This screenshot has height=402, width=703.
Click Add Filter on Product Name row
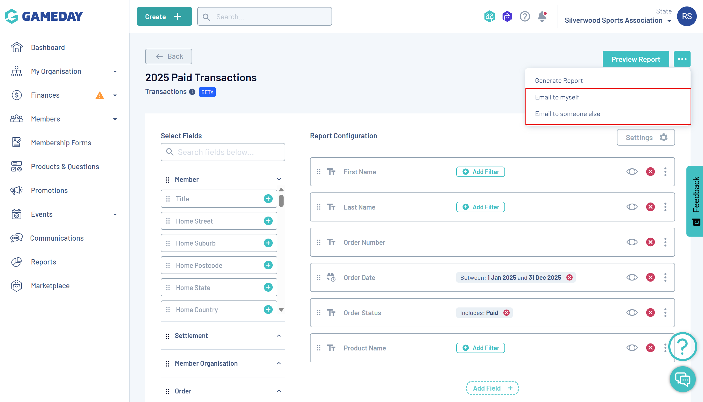480,348
